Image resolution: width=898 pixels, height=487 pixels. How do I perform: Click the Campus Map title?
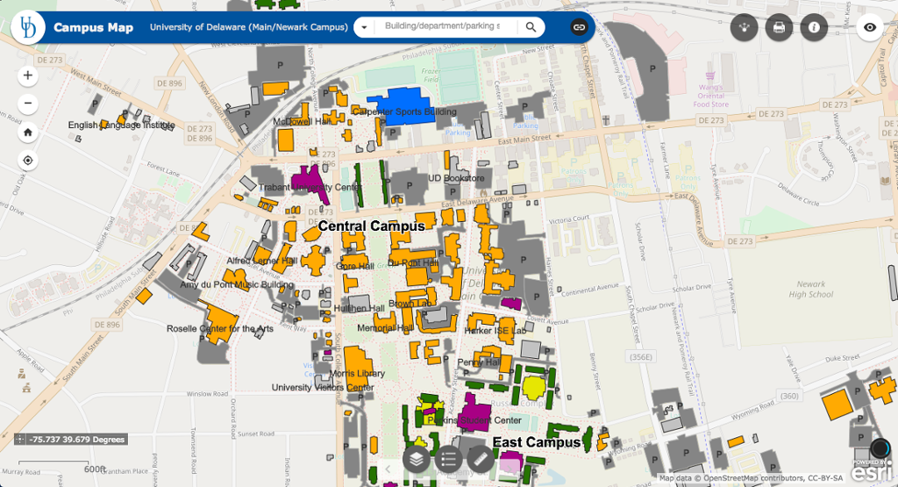93,27
